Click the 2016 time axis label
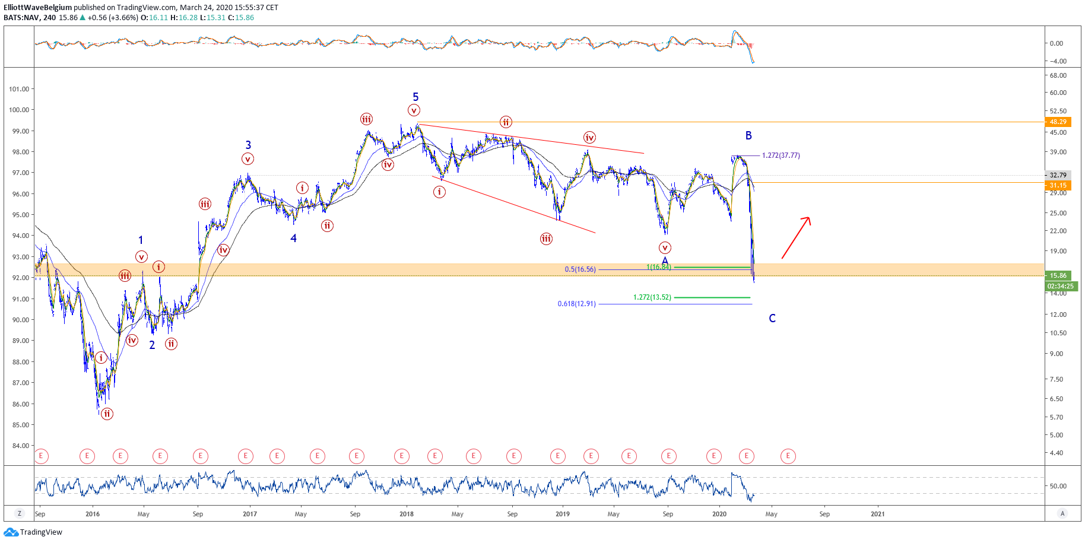 [93, 514]
